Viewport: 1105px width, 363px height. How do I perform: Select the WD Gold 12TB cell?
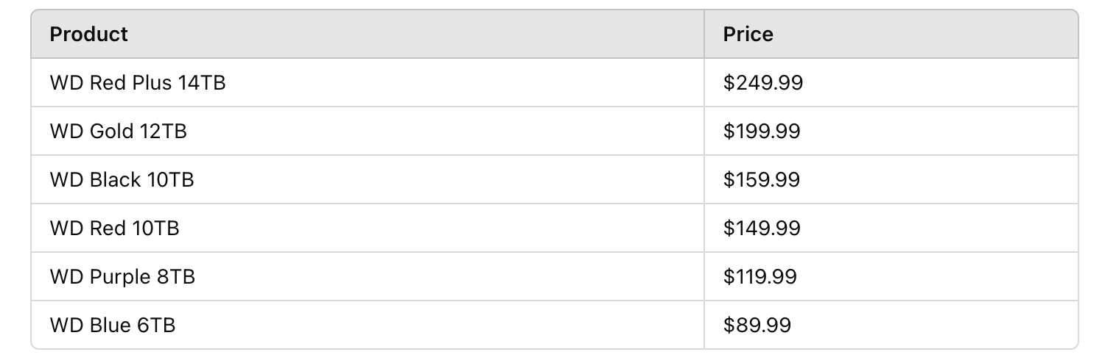[x=368, y=131]
